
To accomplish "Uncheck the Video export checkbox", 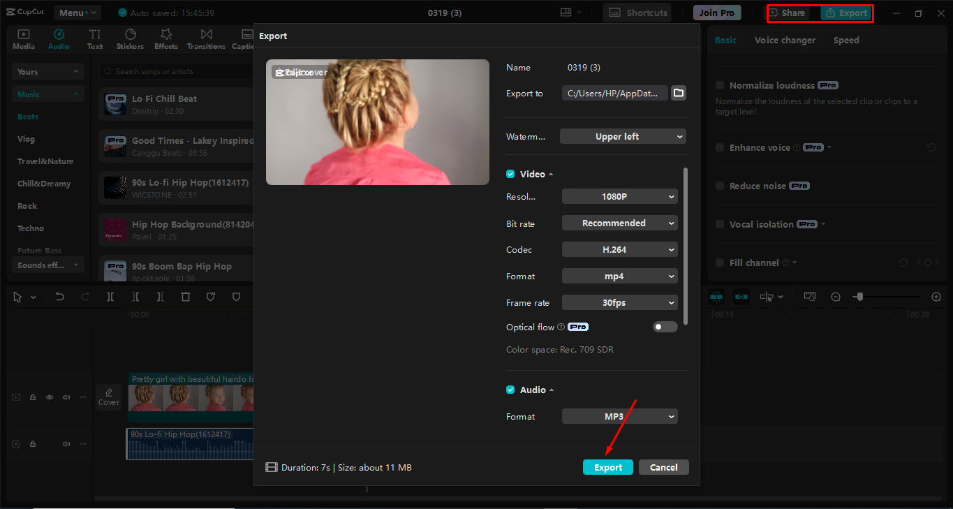I will (510, 173).
